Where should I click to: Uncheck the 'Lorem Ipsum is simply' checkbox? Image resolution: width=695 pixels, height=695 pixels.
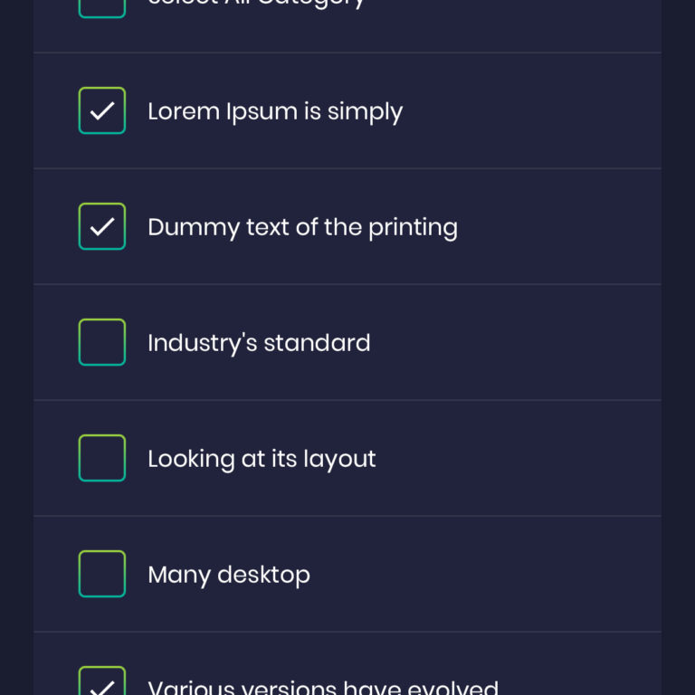pos(102,110)
